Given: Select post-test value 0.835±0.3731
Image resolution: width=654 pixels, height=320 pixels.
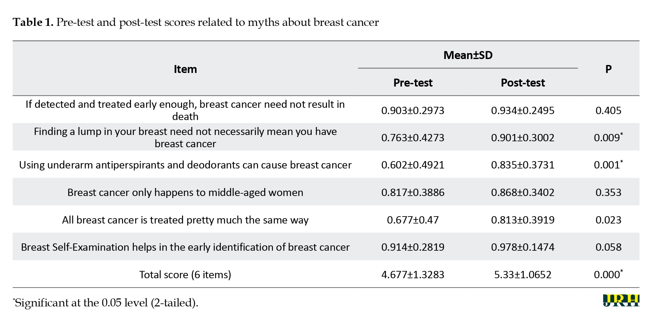Looking at the screenshot, I should (523, 165).
